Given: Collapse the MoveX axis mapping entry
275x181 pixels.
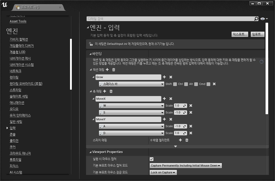Looking at the screenshot, I should tap(93, 99).
